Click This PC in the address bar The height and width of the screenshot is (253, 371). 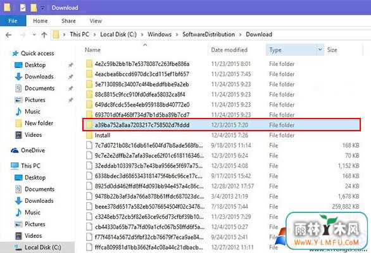[80, 34]
